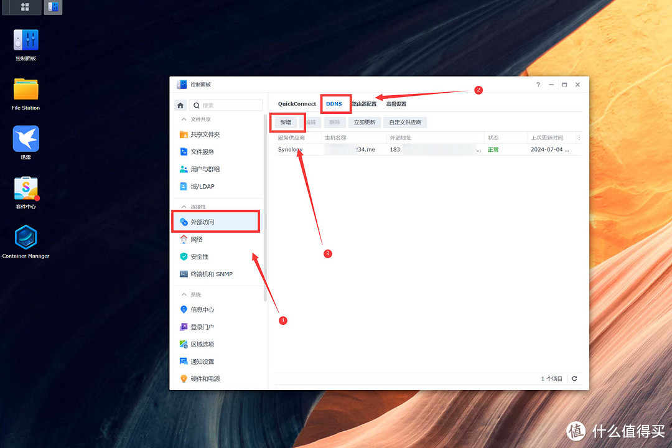Screen dimensions: 672x448
Task: Select 网络 in the sidebar
Action: [x=197, y=238]
